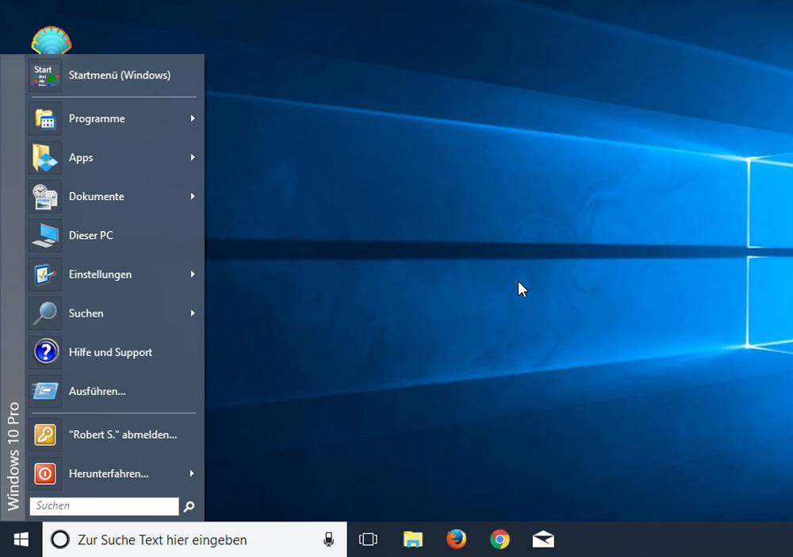Open the Mail app in taskbar
The height and width of the screenshot is (557, 793).
[543, 540]
